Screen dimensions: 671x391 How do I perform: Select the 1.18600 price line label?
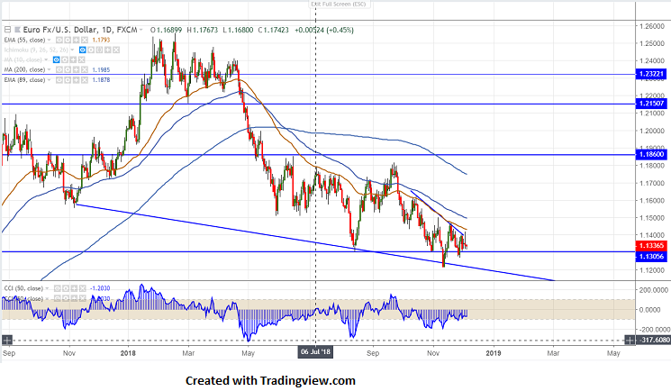pos(651,154)
